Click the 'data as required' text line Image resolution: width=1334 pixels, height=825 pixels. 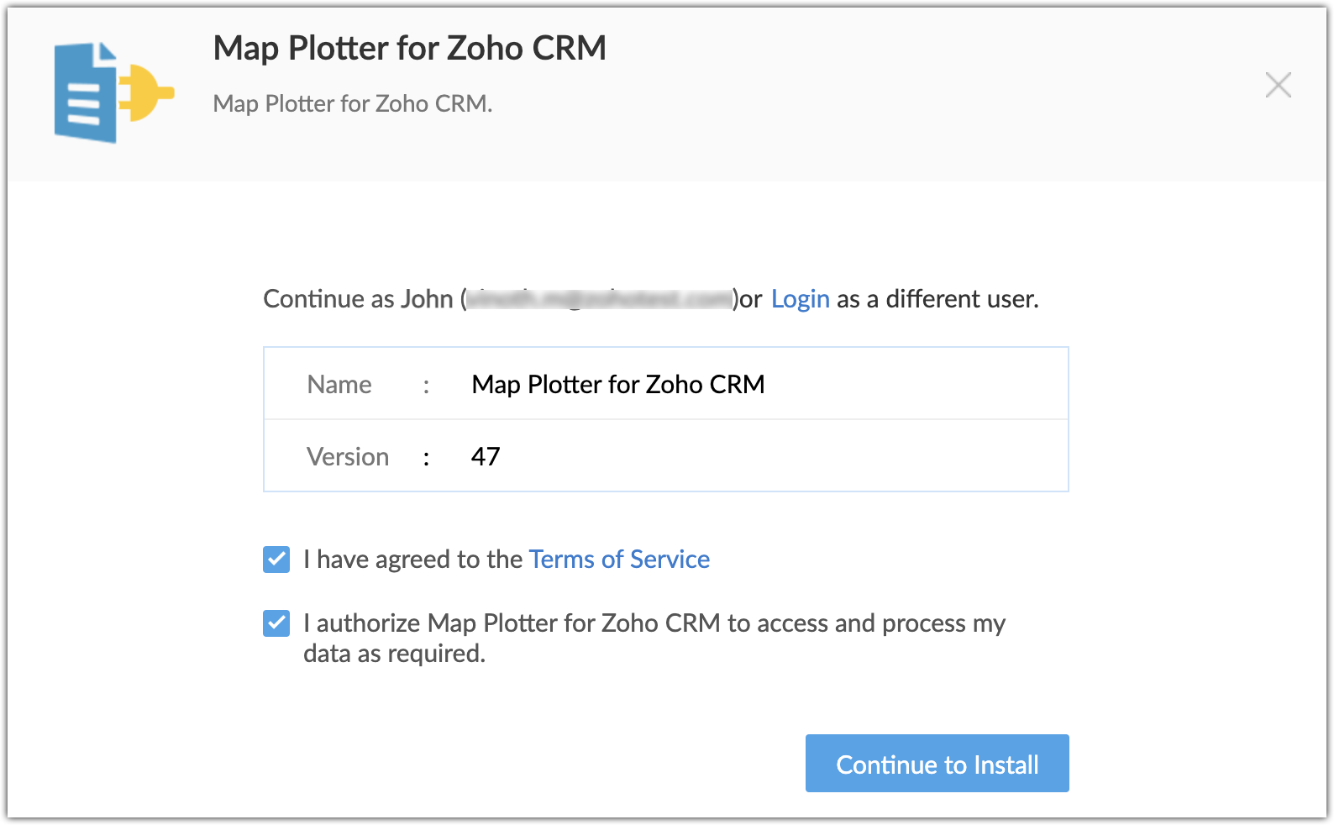pos(395,654)
